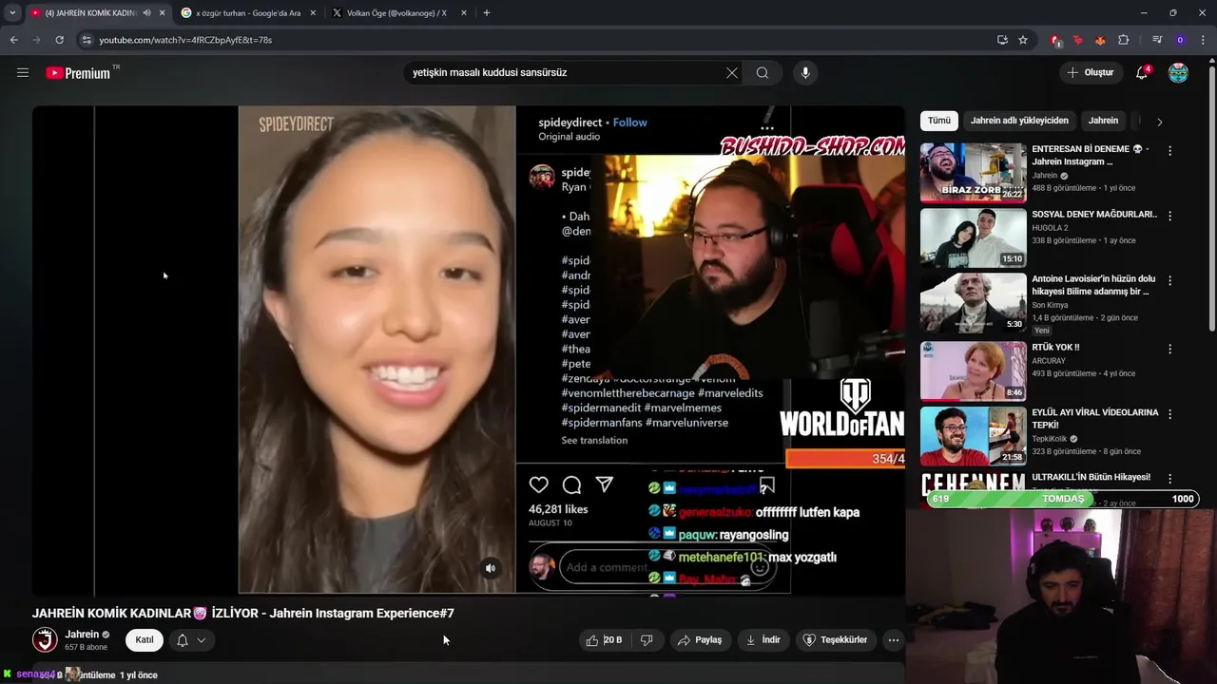The image size is (1217, 684).
Task: Download video with İndir button
Action: (x=763, y=640)
